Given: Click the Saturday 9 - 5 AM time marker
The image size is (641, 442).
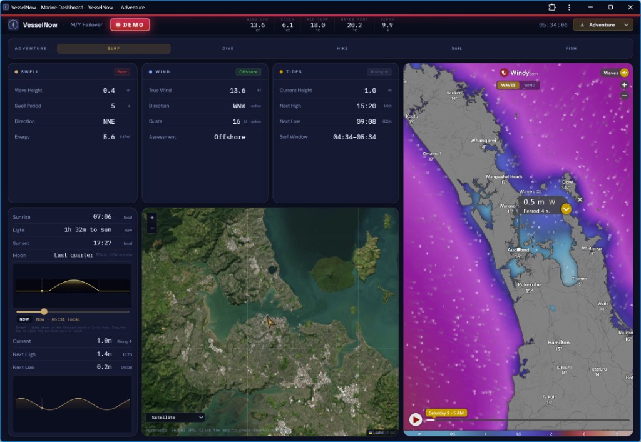Looking at the screenshot, I should point(446,413).
